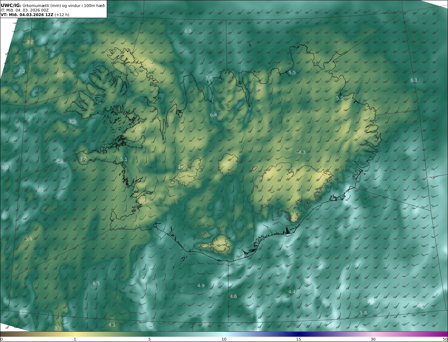Click the 4.3 value on the map

click(302, 152)
